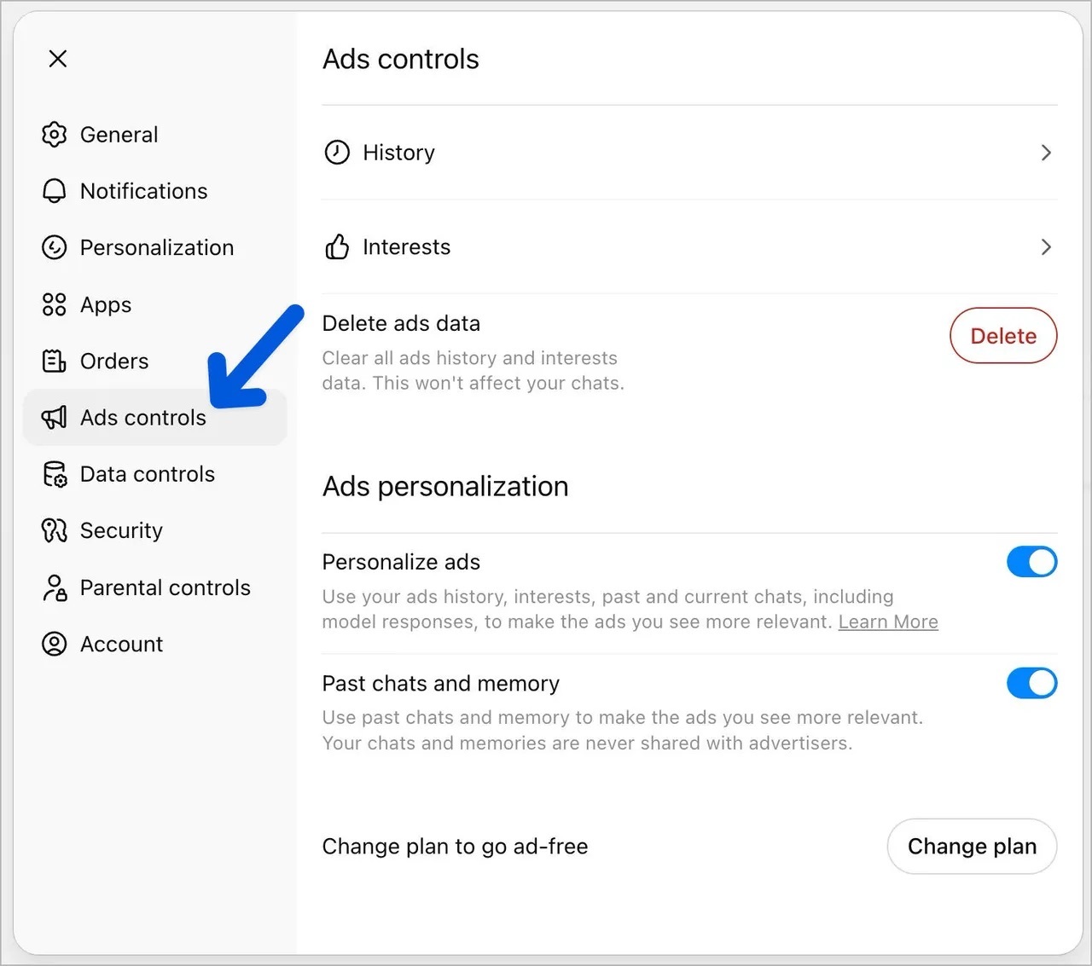The image size is (1092, 966).
Task: Click the Data controls database icon
Action: click(54, 474)
